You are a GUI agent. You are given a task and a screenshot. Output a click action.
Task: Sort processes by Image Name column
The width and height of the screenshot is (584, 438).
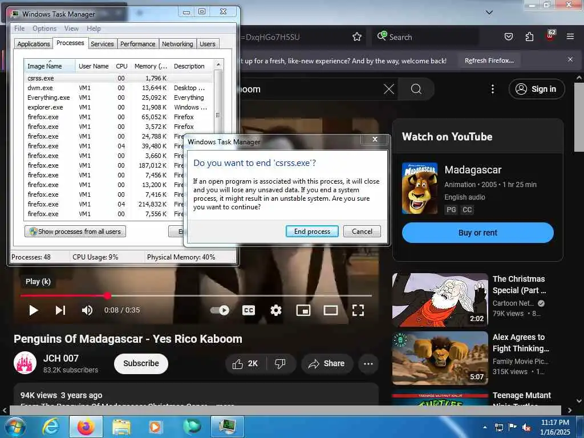click(50, 66)
